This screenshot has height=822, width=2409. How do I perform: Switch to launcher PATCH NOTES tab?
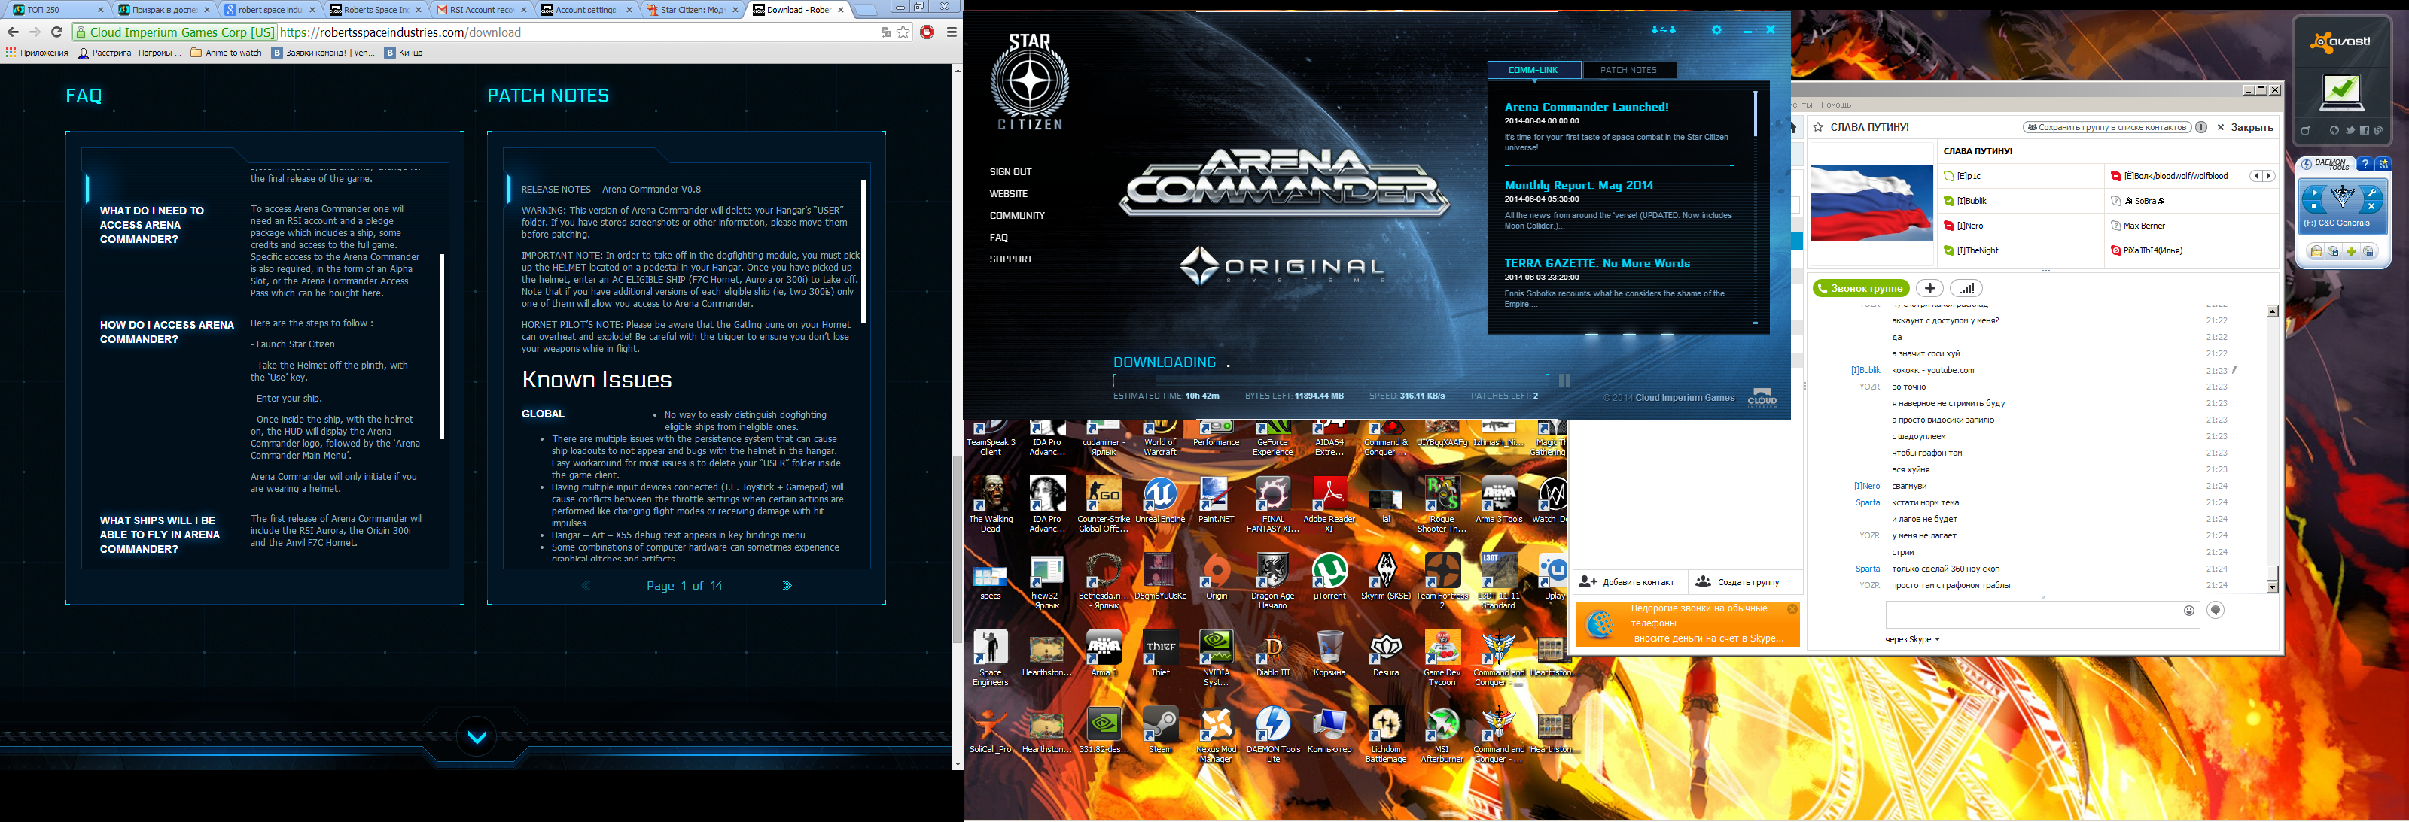pos(1628,70)
